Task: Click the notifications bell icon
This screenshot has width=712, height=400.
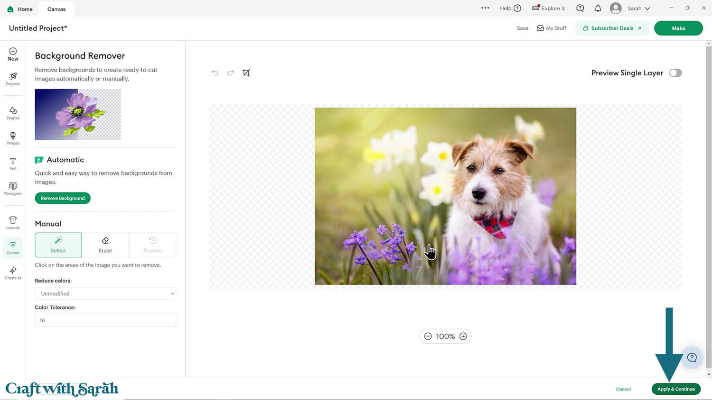Action: [598, 9]
